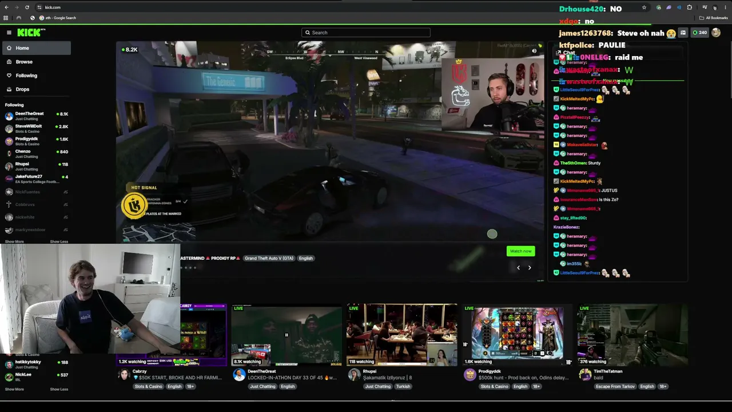Open the browser profile avatar
This screenshot has height=412, width=732.
[x=715, y=7]
